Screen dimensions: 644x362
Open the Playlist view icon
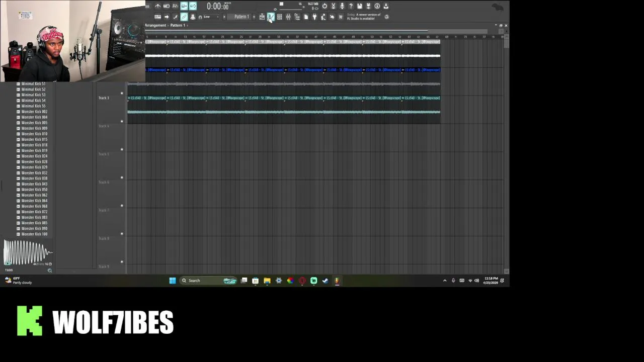click(262, 17)
